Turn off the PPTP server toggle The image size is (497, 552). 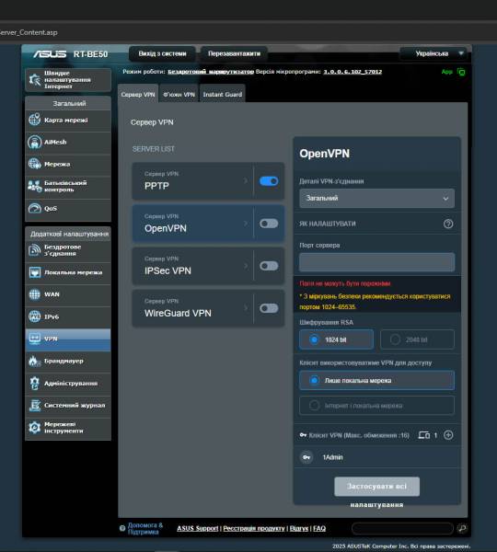269,181
